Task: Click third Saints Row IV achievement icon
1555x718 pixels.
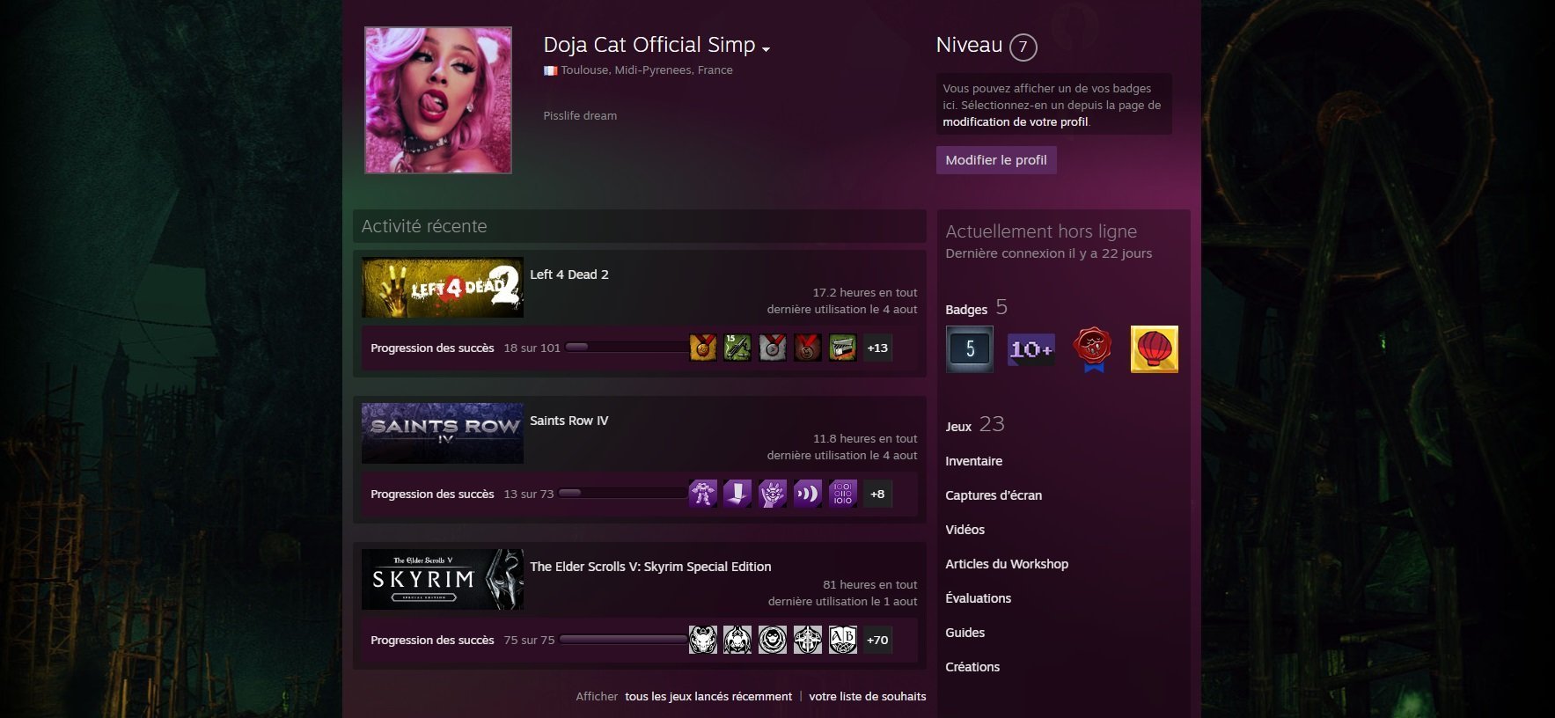Action: [773, 494]
